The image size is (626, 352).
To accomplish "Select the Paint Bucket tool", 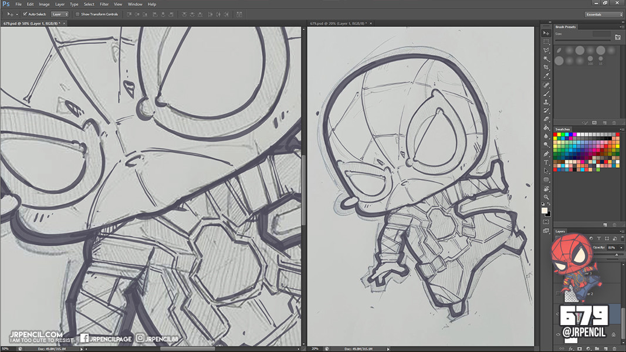I will click(546, 128).
